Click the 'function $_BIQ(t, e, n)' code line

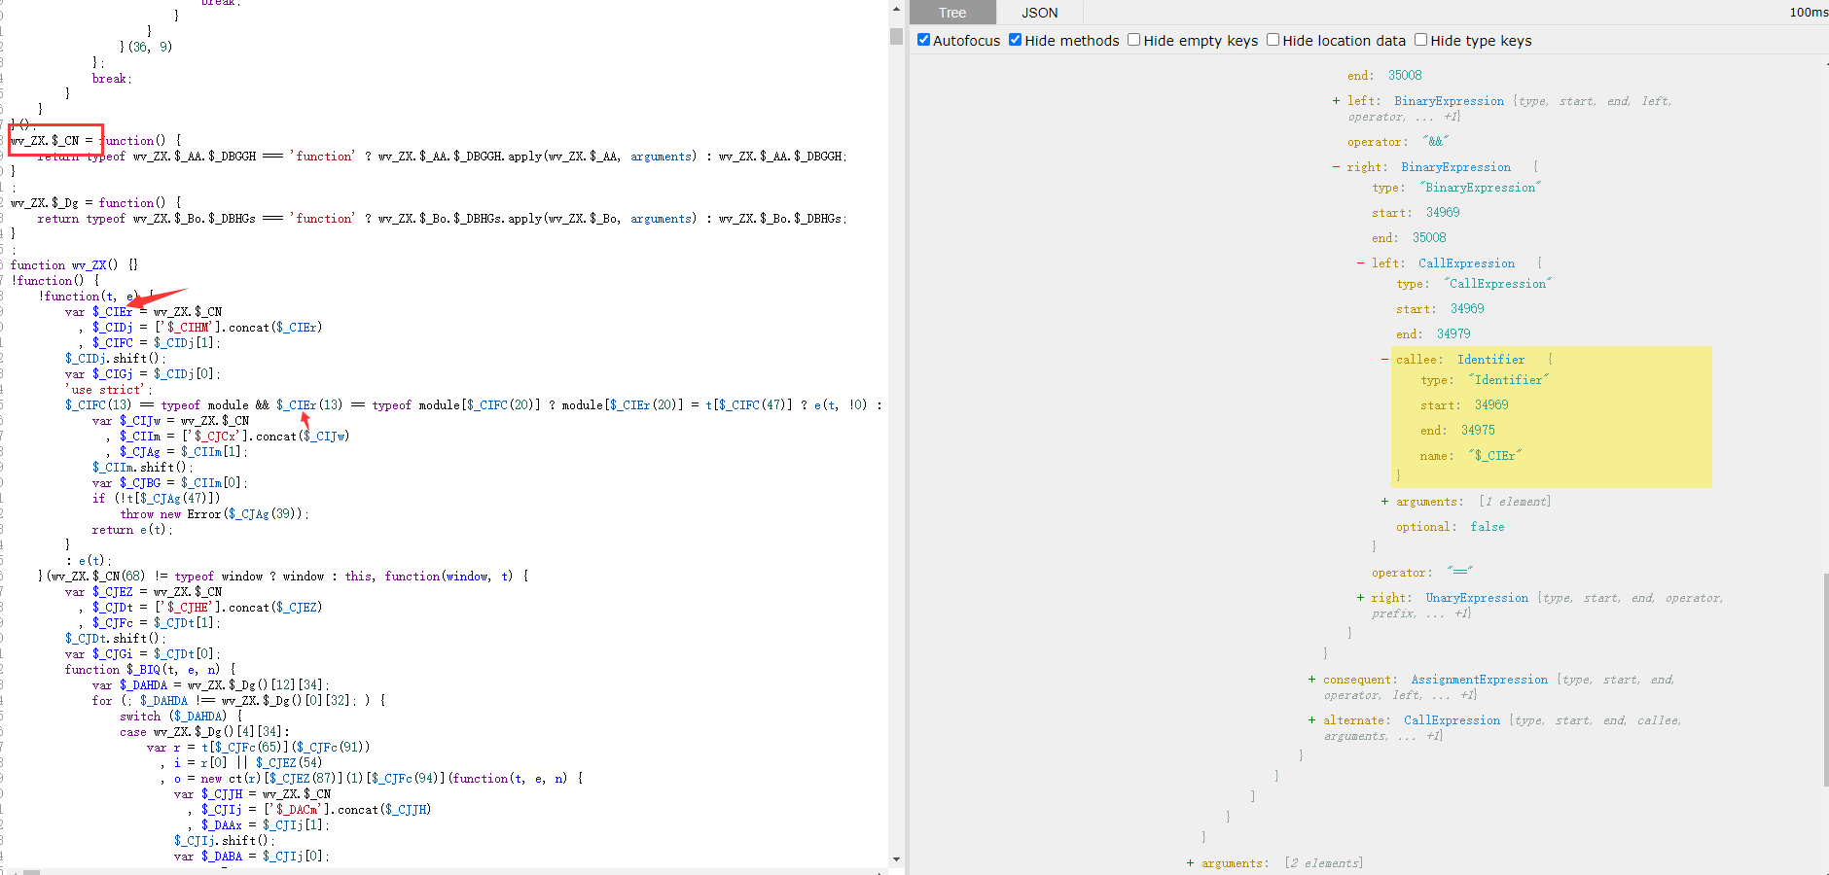(x=150, y=670)
